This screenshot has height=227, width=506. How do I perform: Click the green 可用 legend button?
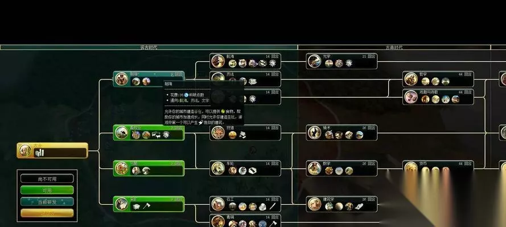(x=47, y=190)
